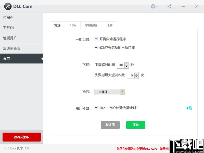Image resolution: width=204 pixels, height=153 pixels.
Task: Click the green 保存 button
Action: click(136, 125)
